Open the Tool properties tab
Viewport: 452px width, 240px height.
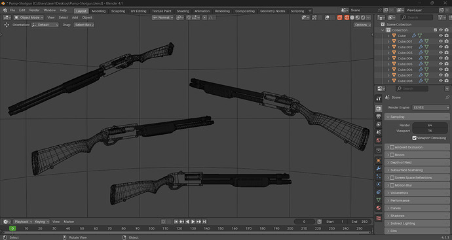pos(379,98)
